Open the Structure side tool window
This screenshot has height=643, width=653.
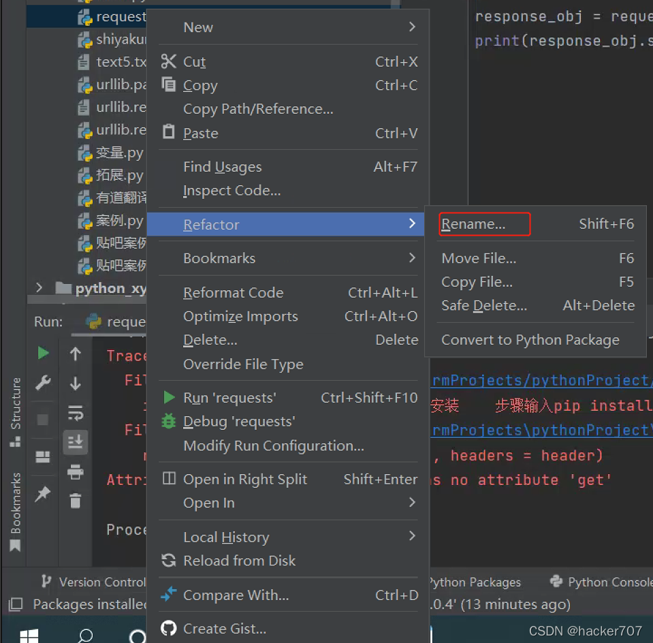(x=16, y=411)
